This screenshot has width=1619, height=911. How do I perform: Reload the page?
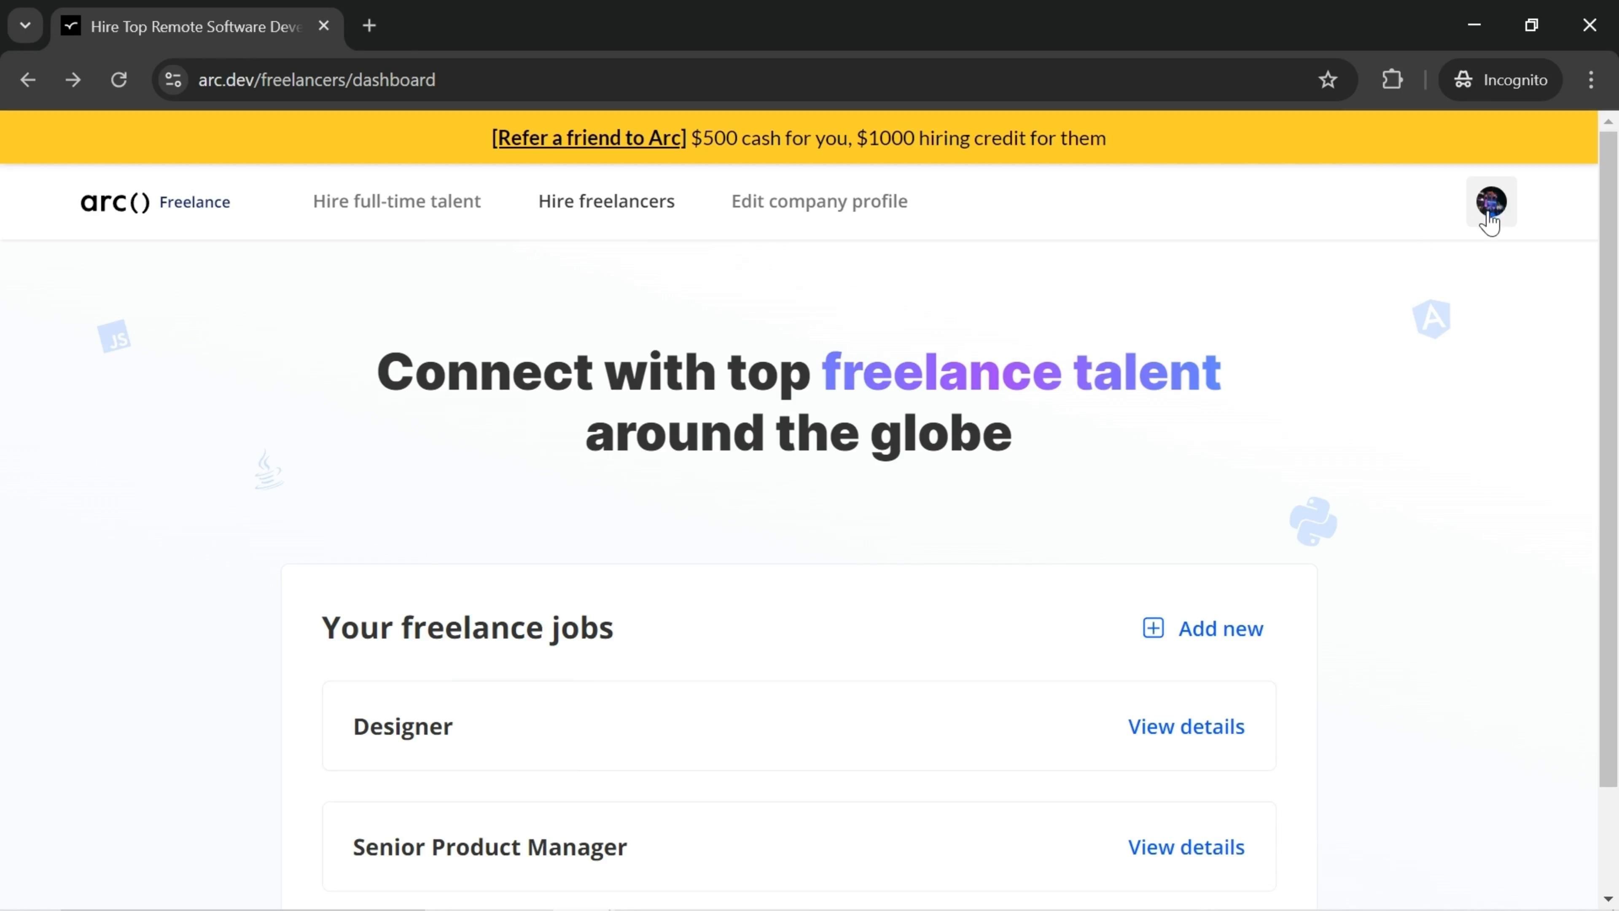click(119, 80)
